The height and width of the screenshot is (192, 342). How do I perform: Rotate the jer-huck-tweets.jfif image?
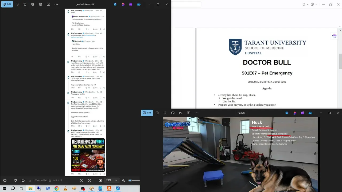point(17,4)
